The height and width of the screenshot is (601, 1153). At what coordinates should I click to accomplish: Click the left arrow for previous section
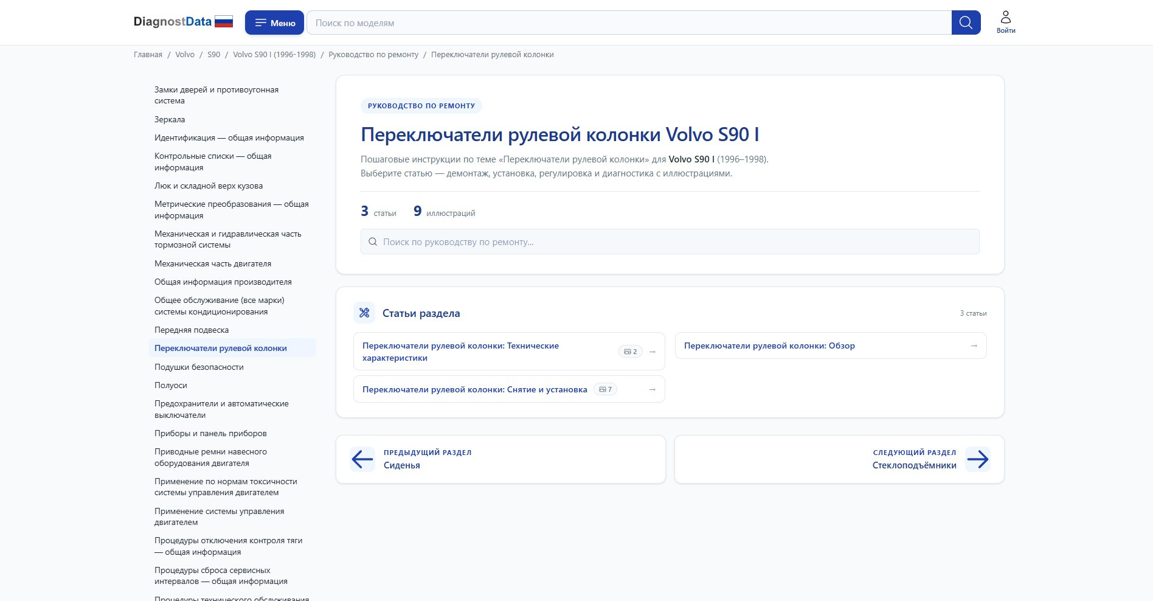coord(362,459)
